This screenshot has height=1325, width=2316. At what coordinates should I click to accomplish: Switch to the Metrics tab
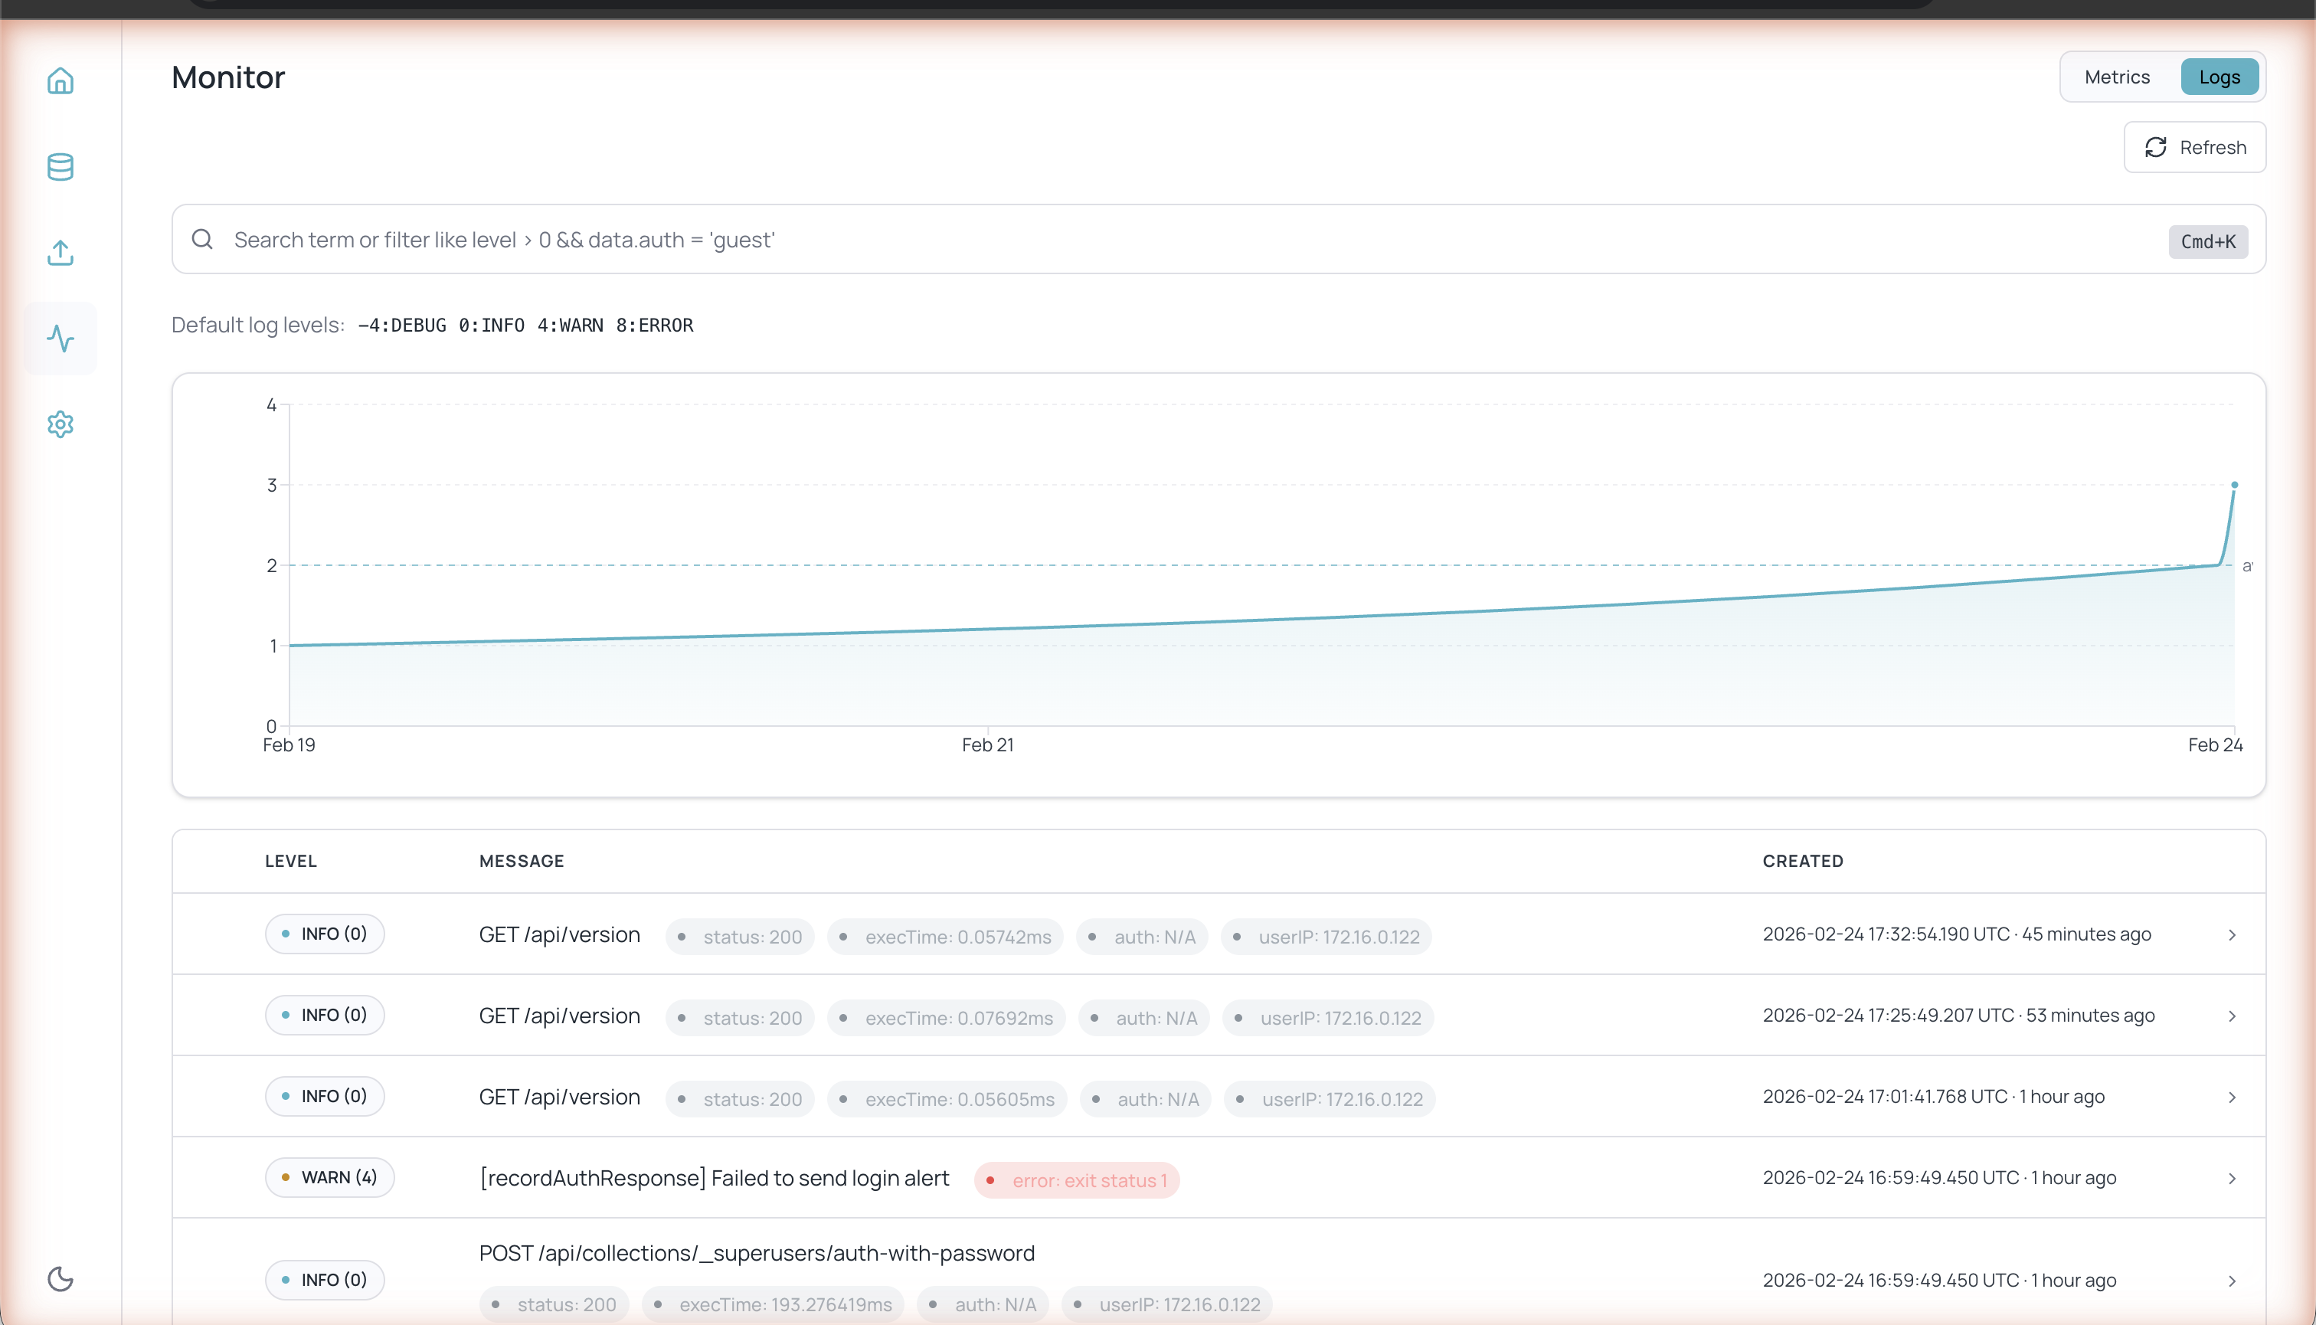[2117, 77]
